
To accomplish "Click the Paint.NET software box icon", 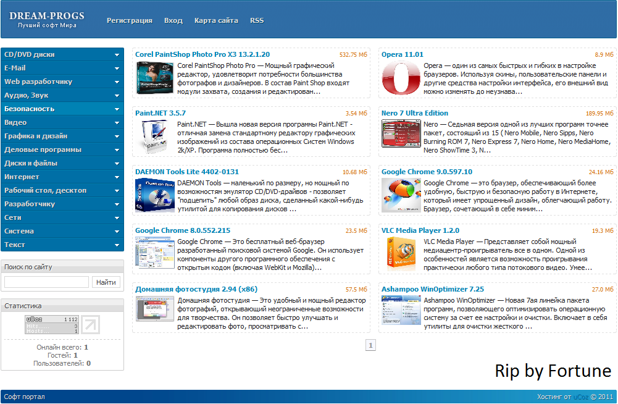I will pyautogui.click(x=155, y=137).
